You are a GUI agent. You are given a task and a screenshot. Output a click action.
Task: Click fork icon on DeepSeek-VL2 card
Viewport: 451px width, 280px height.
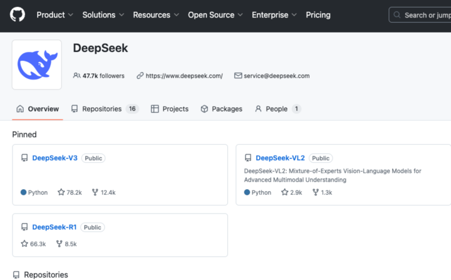[x=316, y=192]
